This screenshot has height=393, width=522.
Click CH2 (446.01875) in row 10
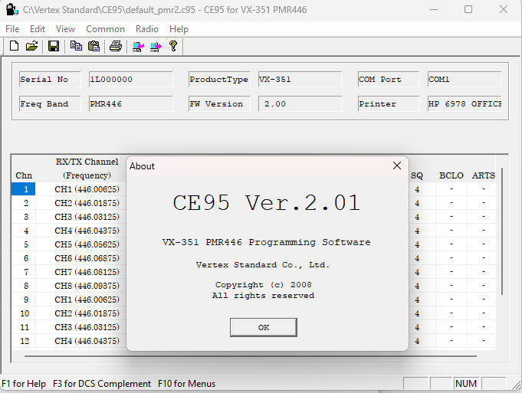pos(87,313)
